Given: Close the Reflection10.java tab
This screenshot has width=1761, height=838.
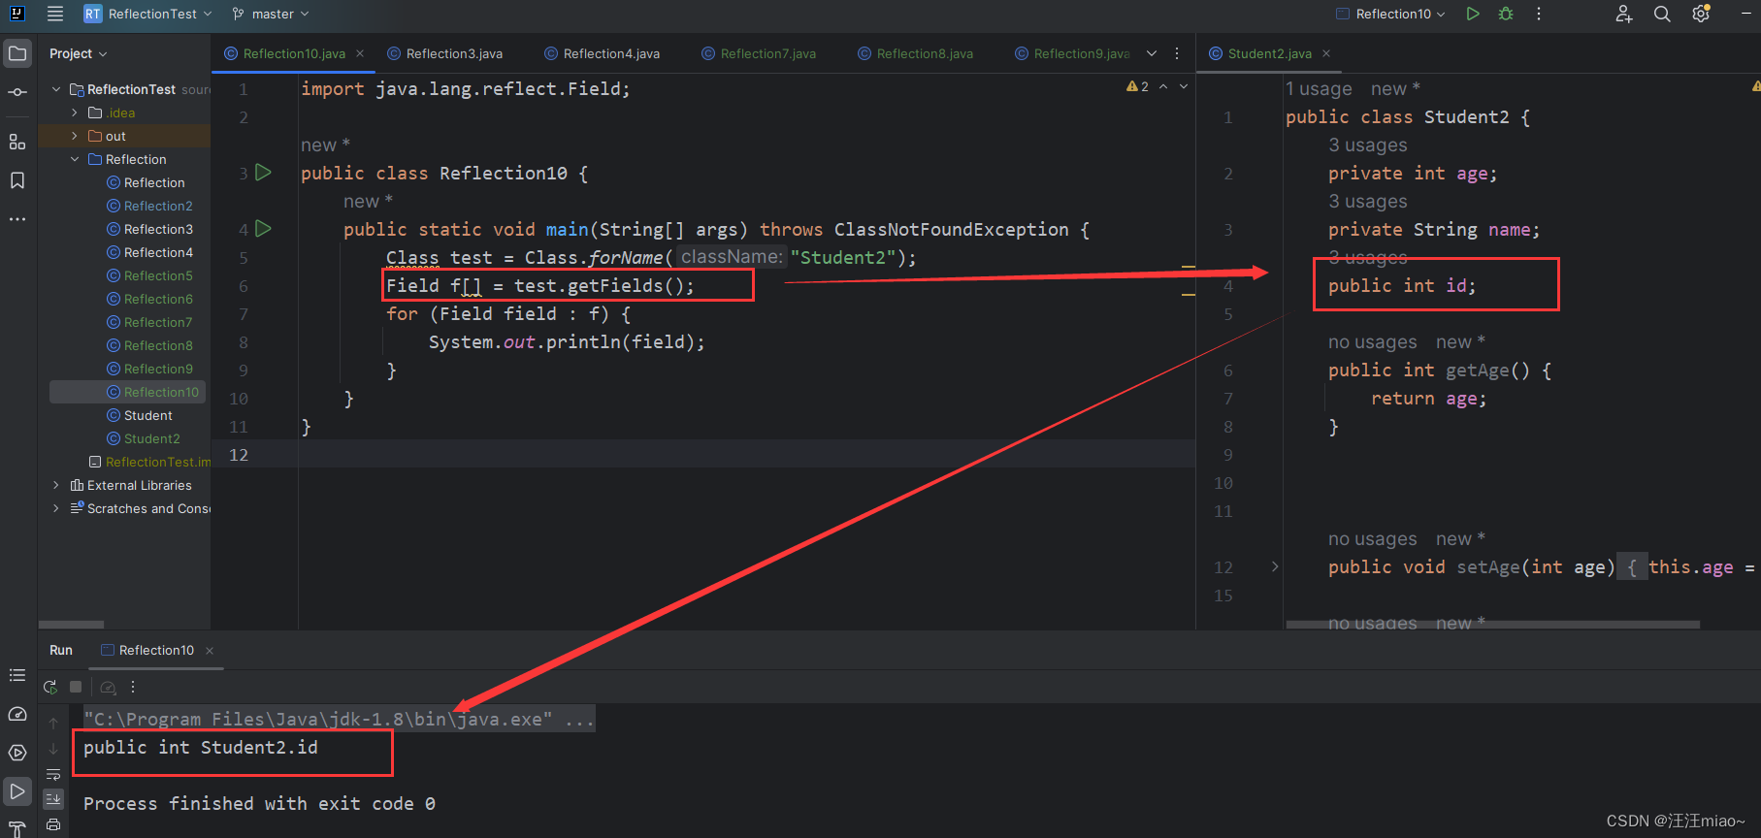Looking at the screenshot, I should tap(360, 53).
